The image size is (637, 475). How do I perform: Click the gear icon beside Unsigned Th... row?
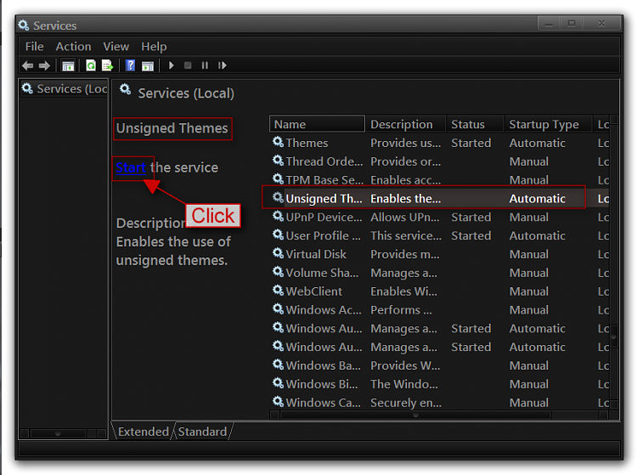pos(278,198)
